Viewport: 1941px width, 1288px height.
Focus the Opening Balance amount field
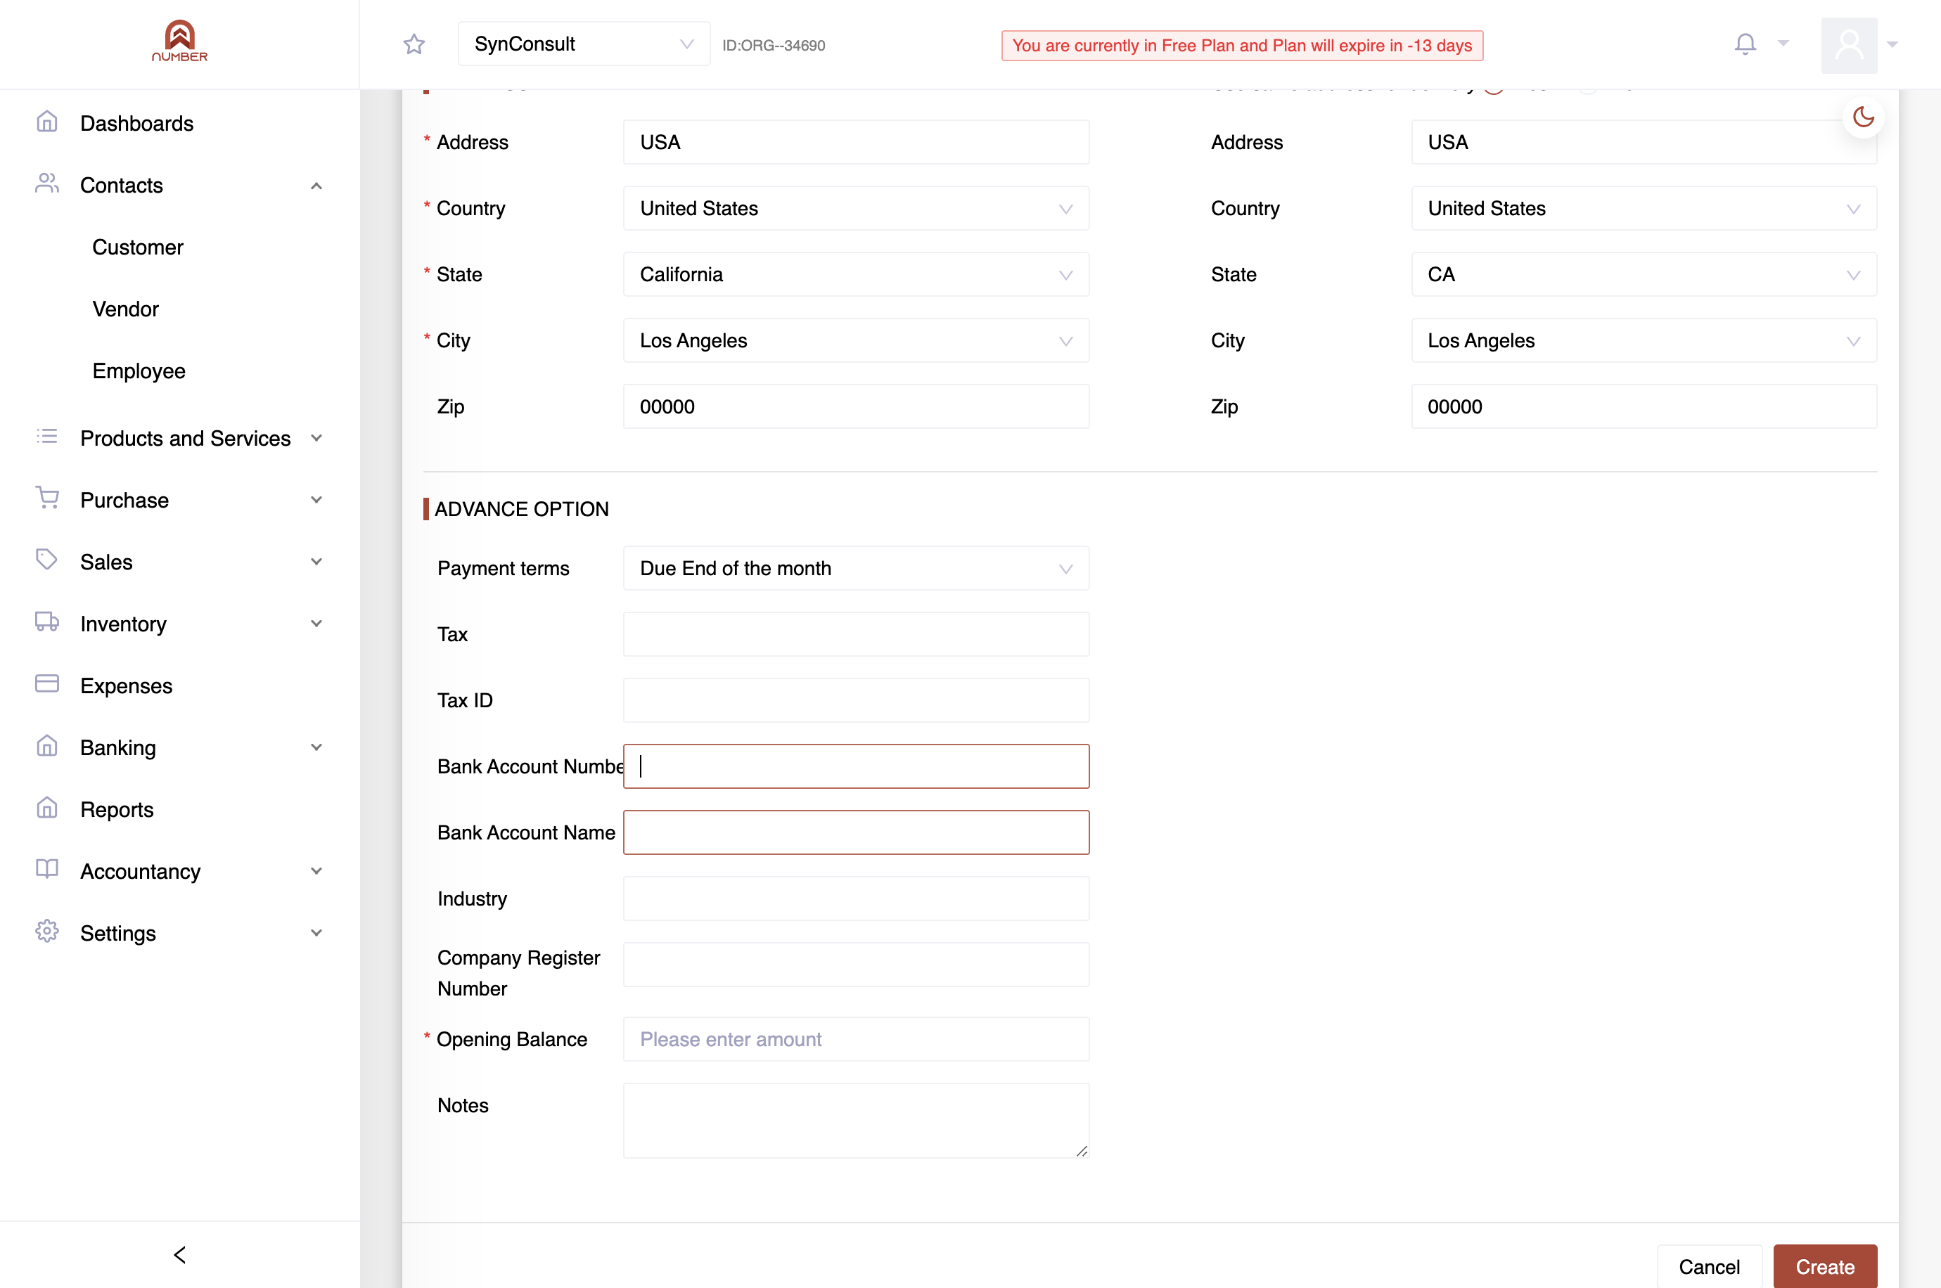pos(856,1039)
